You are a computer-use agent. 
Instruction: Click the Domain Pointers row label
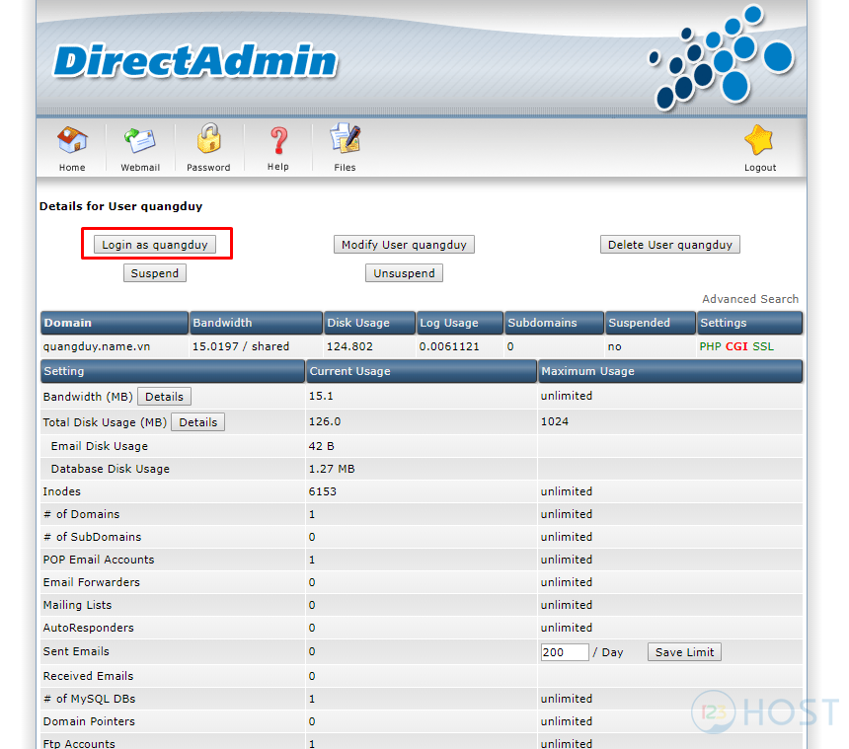click(89, 722)
